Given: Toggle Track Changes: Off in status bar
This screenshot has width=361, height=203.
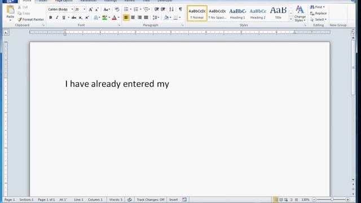Looking at the screenshot, I should click(x=151, y=200).
